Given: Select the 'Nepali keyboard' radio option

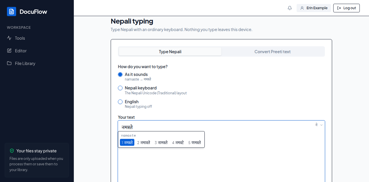Looking at the screenshot, I should [x=120, y=88].
